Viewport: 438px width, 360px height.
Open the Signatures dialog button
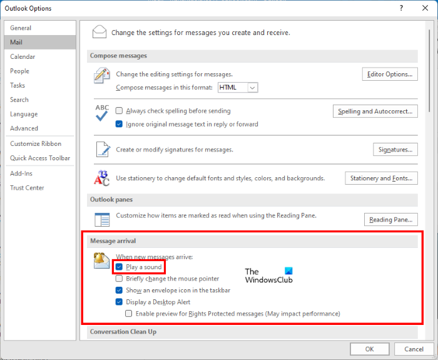395,150
